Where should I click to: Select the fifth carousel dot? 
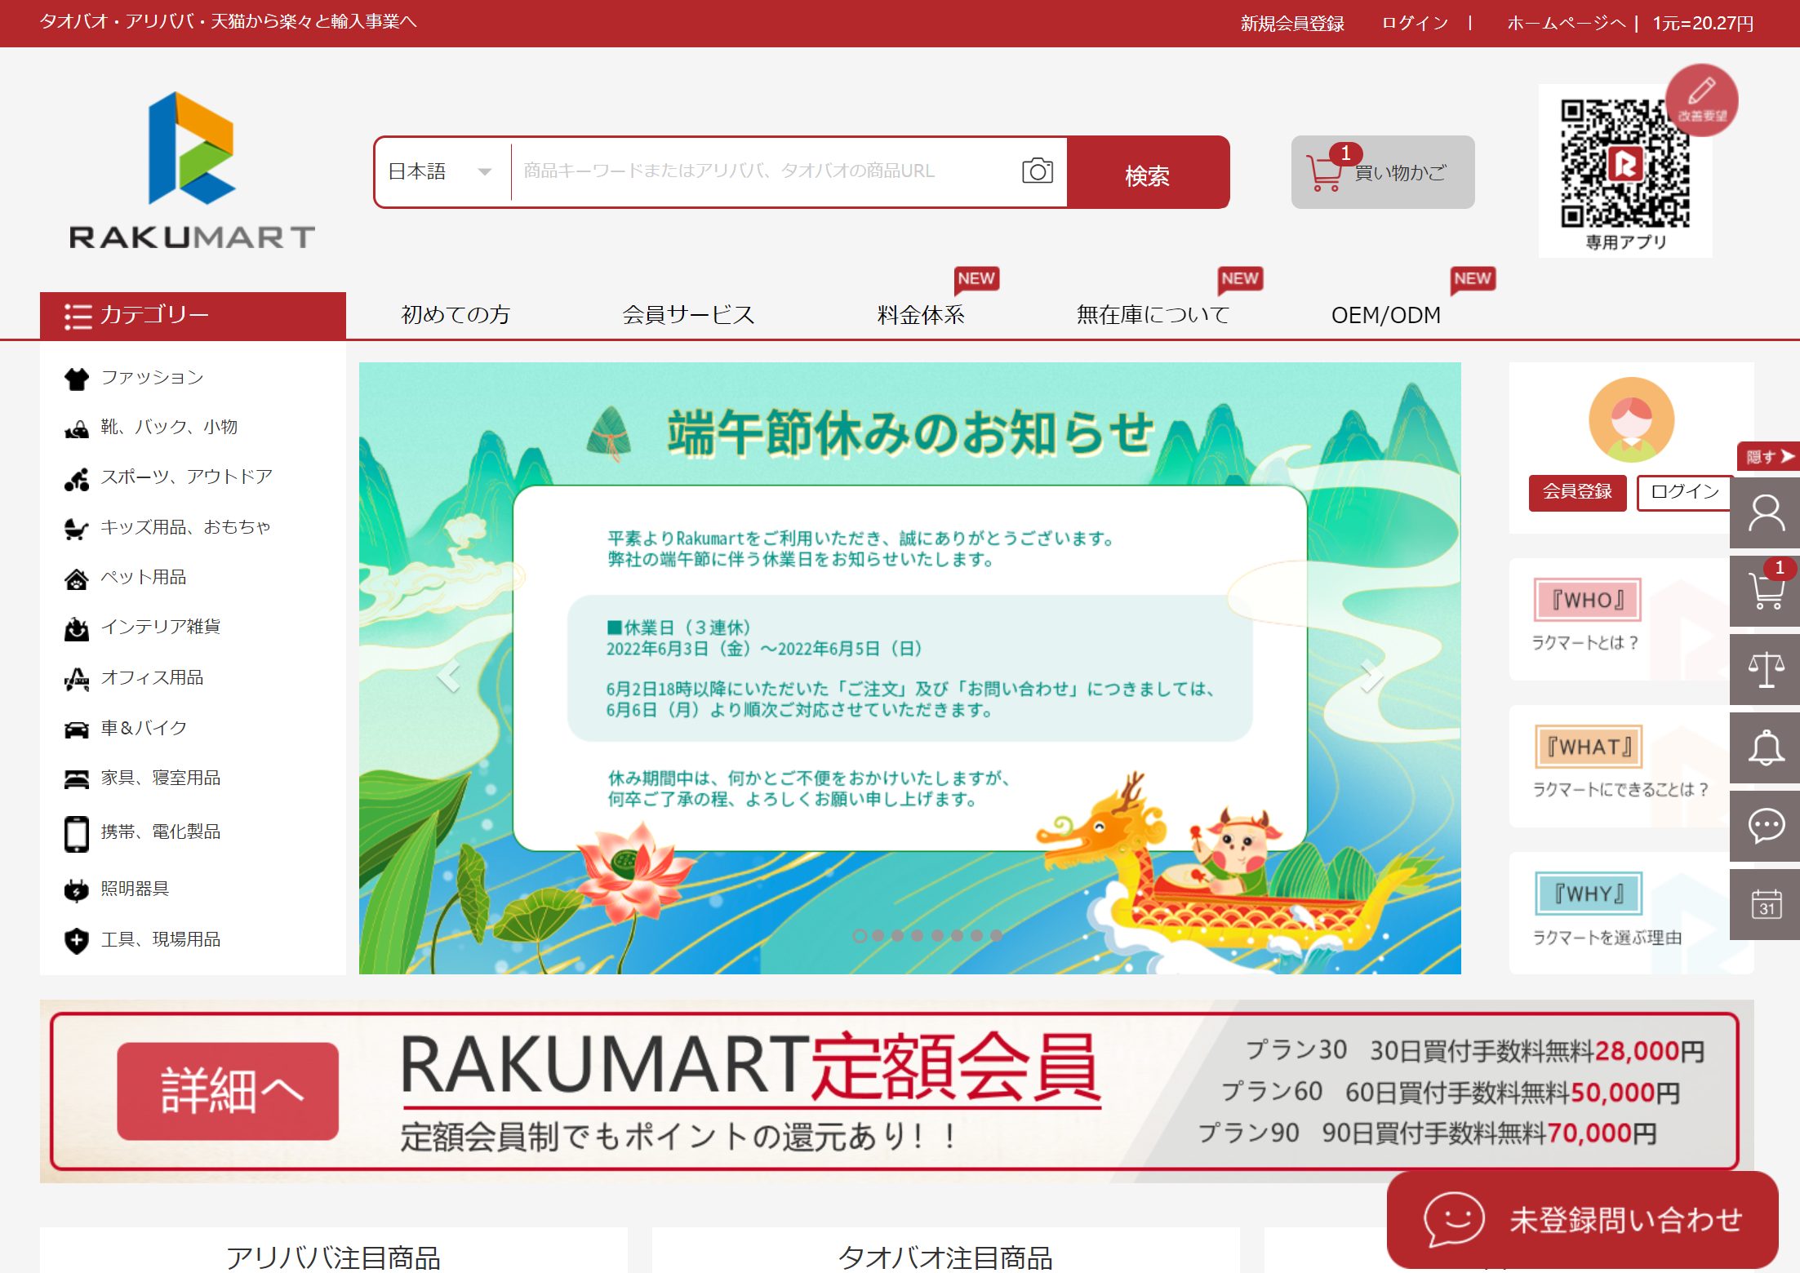937,936
